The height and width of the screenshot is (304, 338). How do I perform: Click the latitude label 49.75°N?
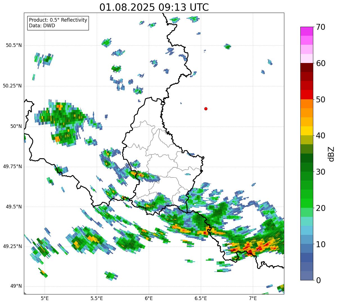pos(12,166)
